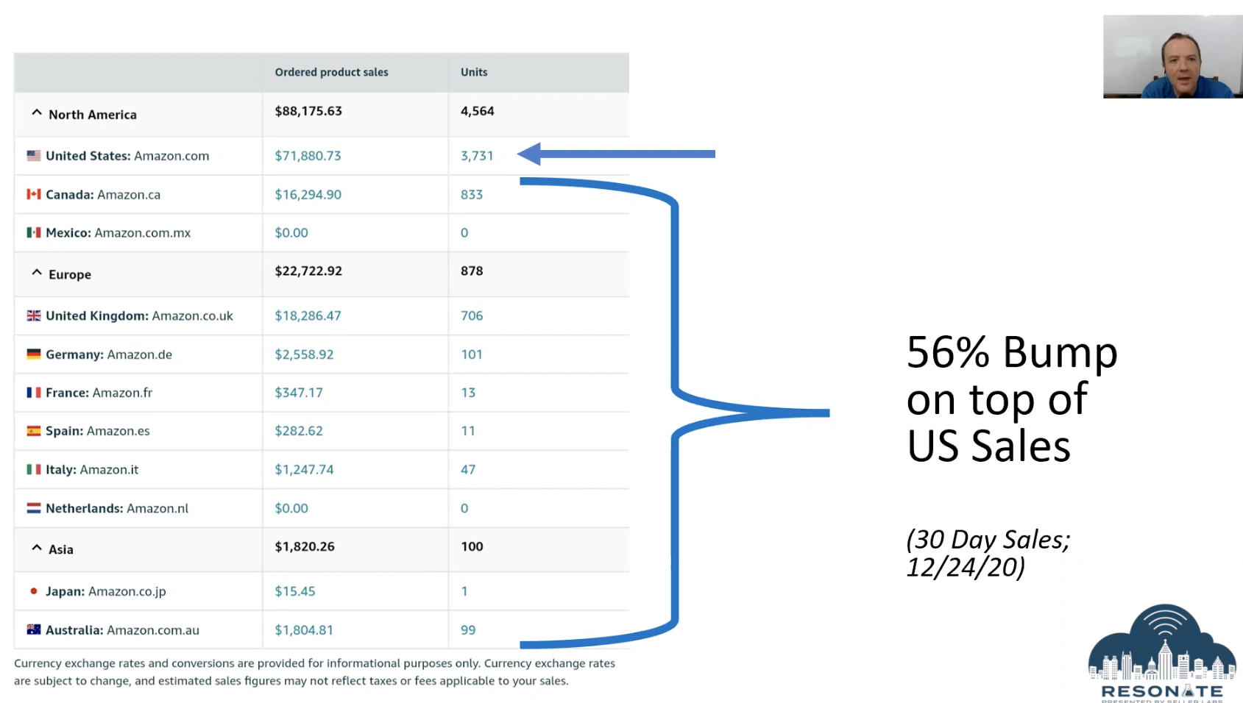
Task: Click the Canada flag icon
Action: click(34, 194)
